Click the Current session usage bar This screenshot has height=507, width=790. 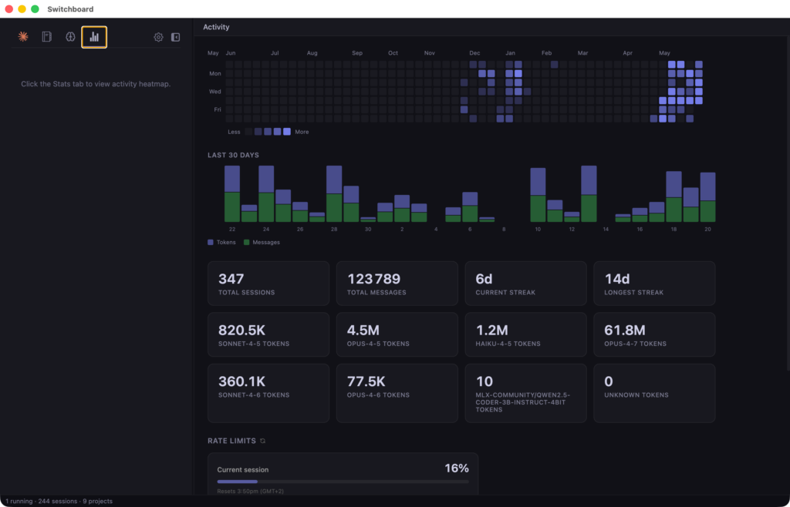pos(343,482)
